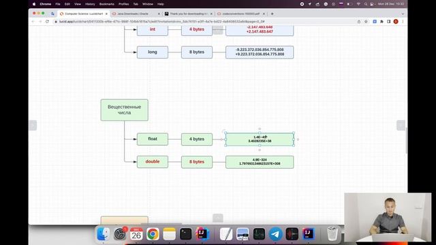Screen dimensions: 436x245
Task: Open the Apple menu
Action: [34, 4]
